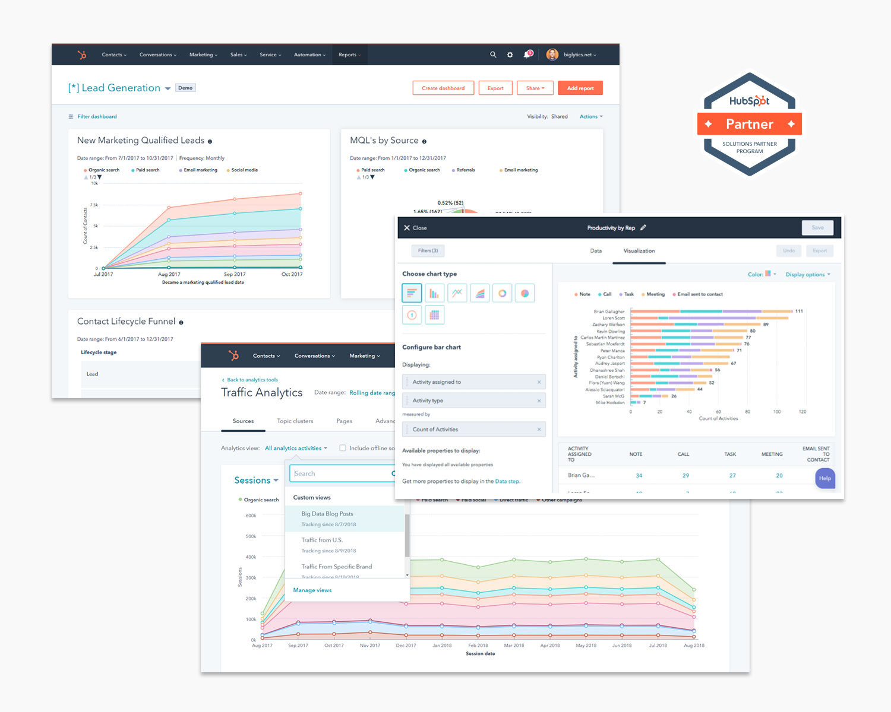The height and width of the screenshot is (712, 891).
Task: Open the Color dropdown in report editor
Action: [x=762, y=274]
